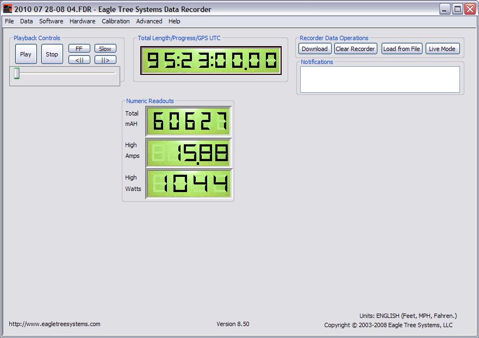Click the Slow playback button
The image size is (479, 338).
click(x=105, y=49)
